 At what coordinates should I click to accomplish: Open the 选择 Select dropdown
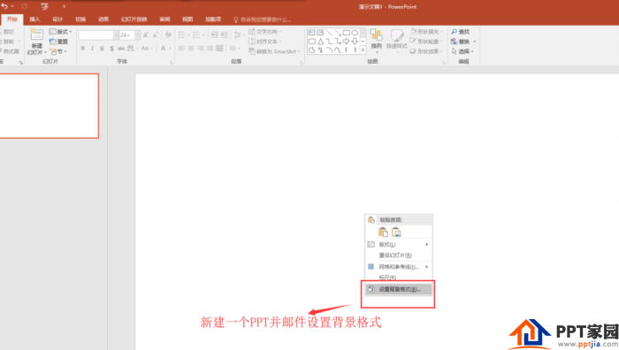click(x=462, y=51)
